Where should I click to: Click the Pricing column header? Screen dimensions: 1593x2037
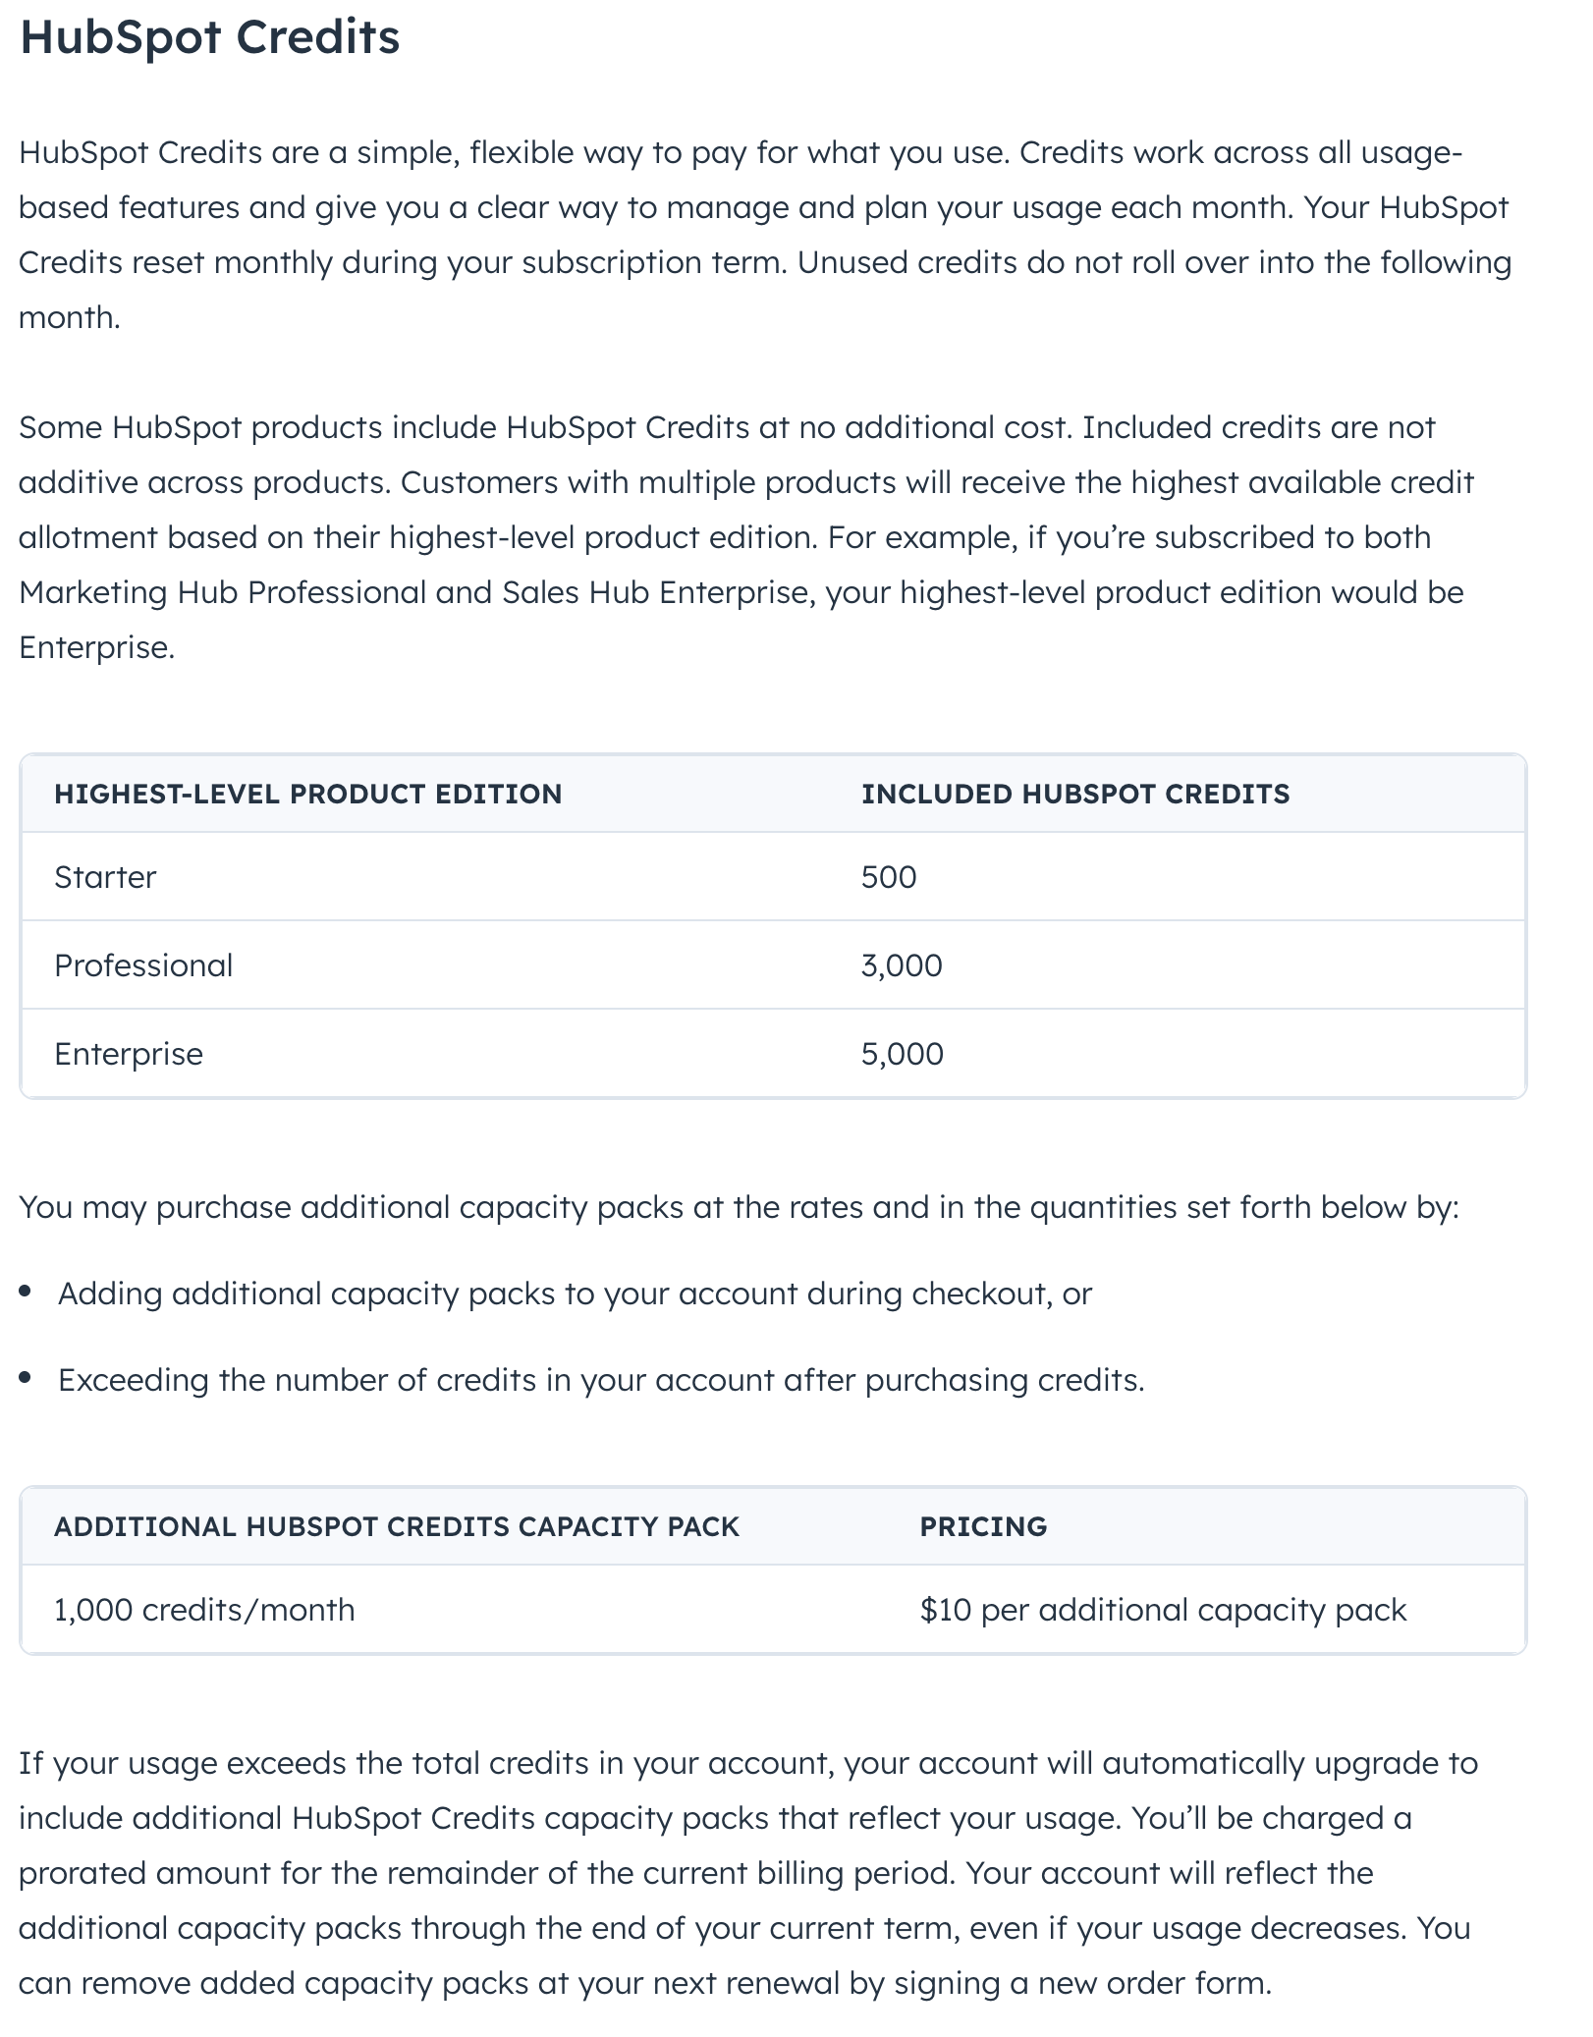coord(983,1526)
